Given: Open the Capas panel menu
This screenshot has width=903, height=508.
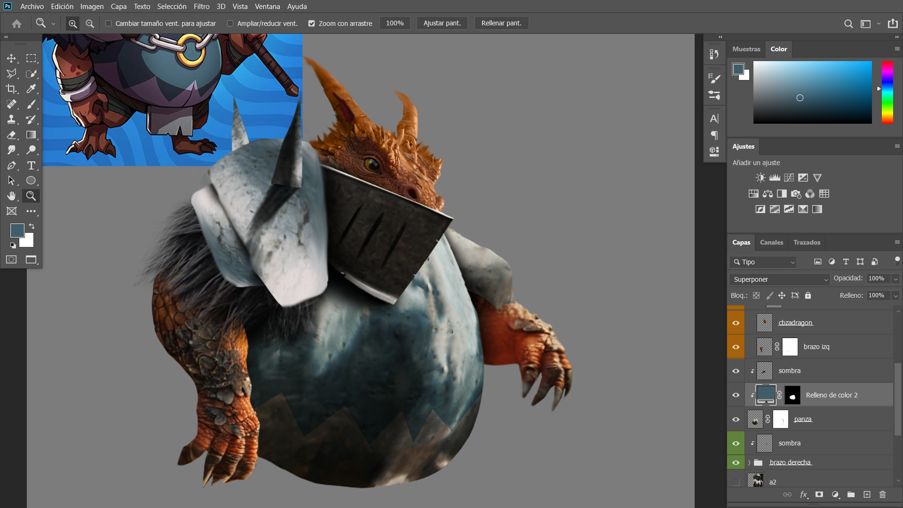Looking at the screenshot, I should (897, 242).
